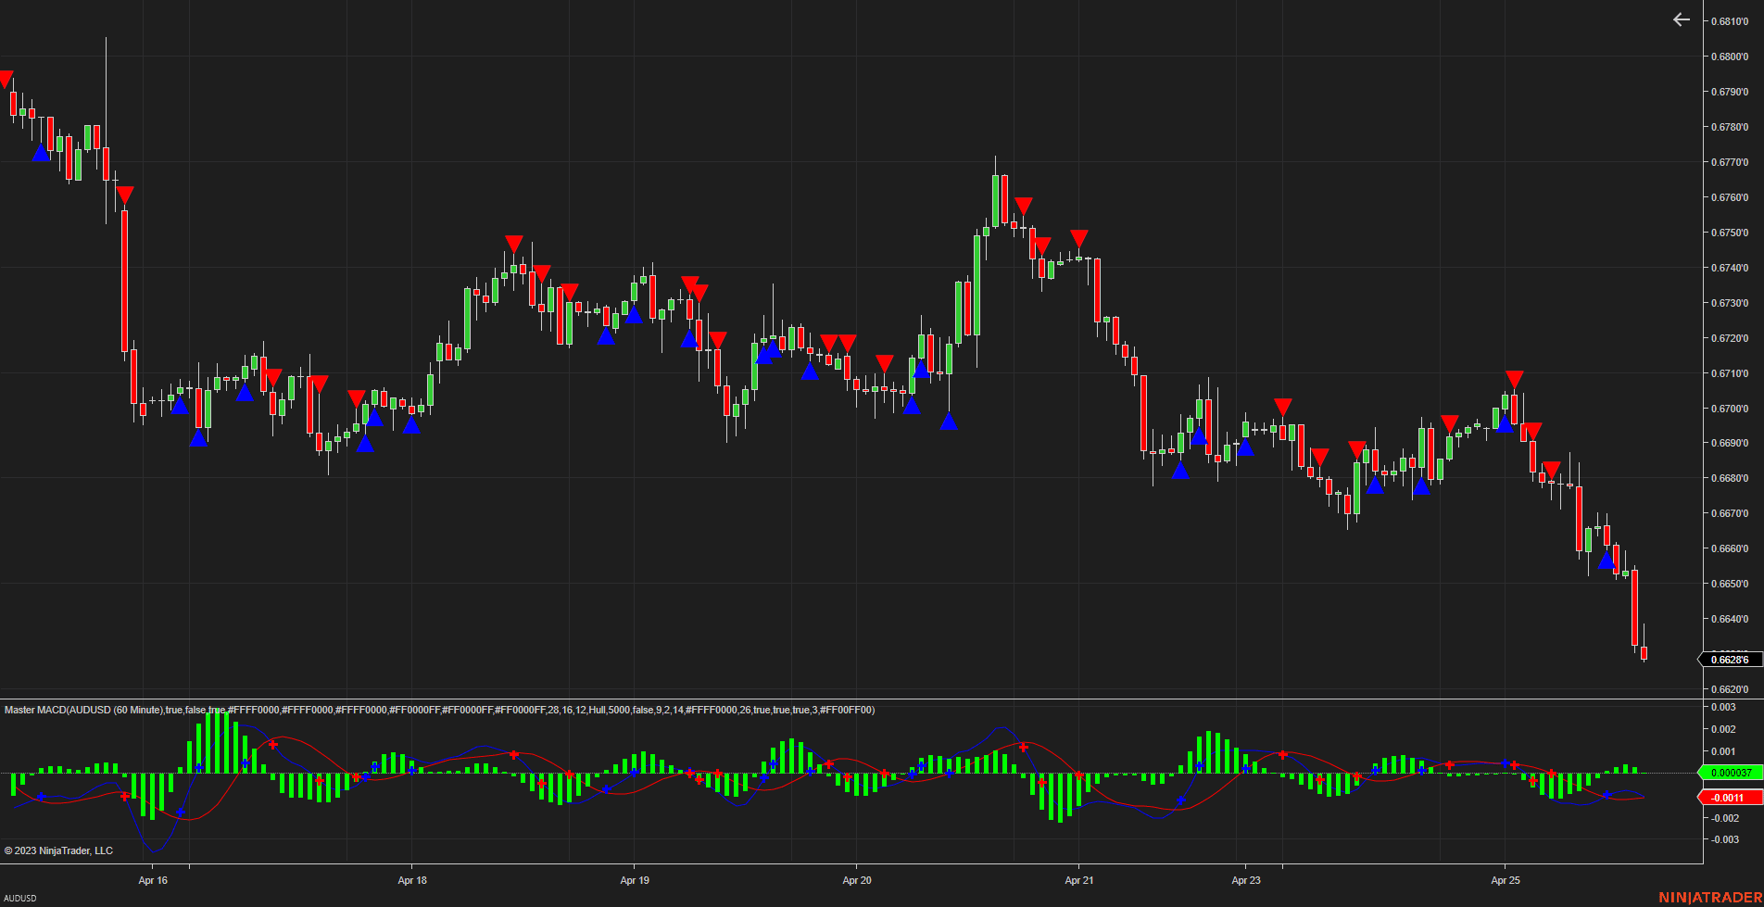This screenshot has width=1764, height=907.
Task: Click red sell triangle above the big Apr 16 drop candle
Action: tap(124, 195)
